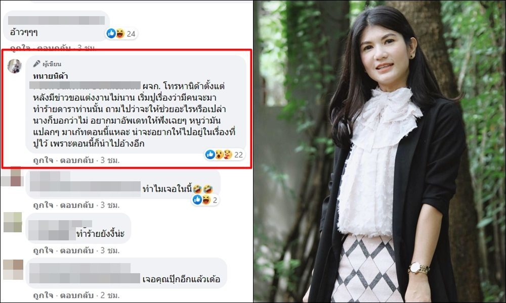Click the author pencil icon beside ผู้เขียน
The width and height of the screenshot is (506, 303).
[x=37, y=64]
